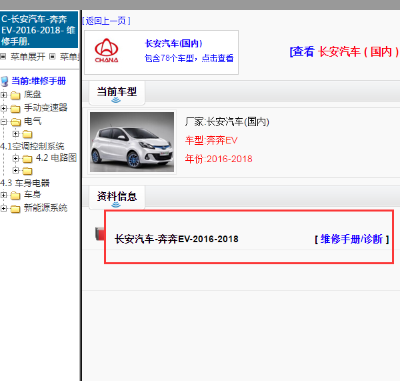Expand the 4.1空调控制系统 node
400x381 pixels.
tap(15, 134)
